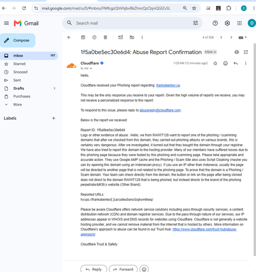
Task: Move email to a folder
Action: click(132, 38)
